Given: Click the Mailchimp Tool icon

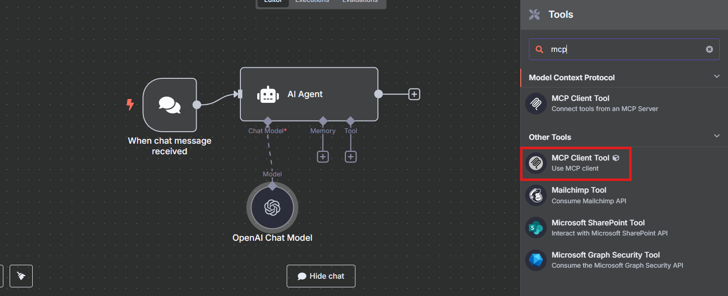Looking at the screenshot, I should coord(536,196).
